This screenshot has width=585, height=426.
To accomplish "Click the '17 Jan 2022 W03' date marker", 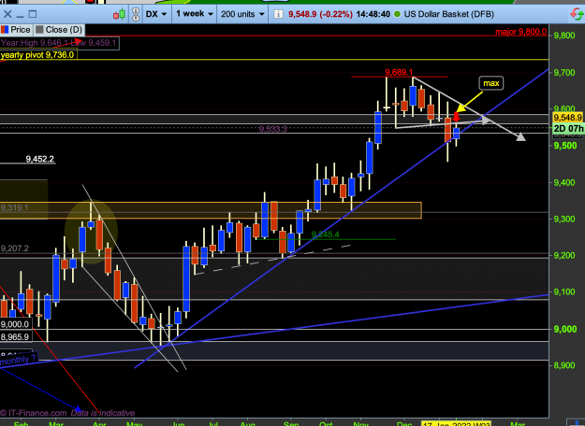I will [456, 424].
